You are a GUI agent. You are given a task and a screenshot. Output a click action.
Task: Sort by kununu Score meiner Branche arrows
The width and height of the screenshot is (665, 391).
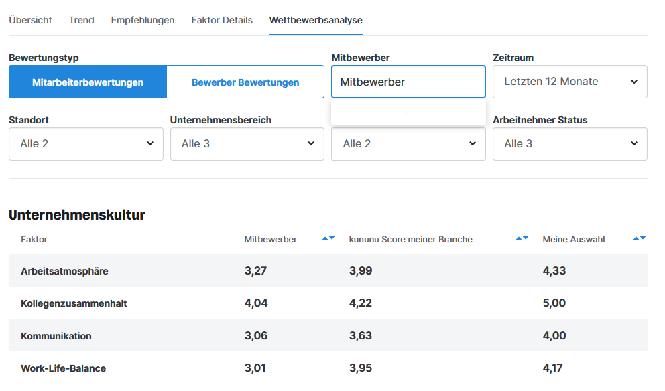tap(522, 238)
